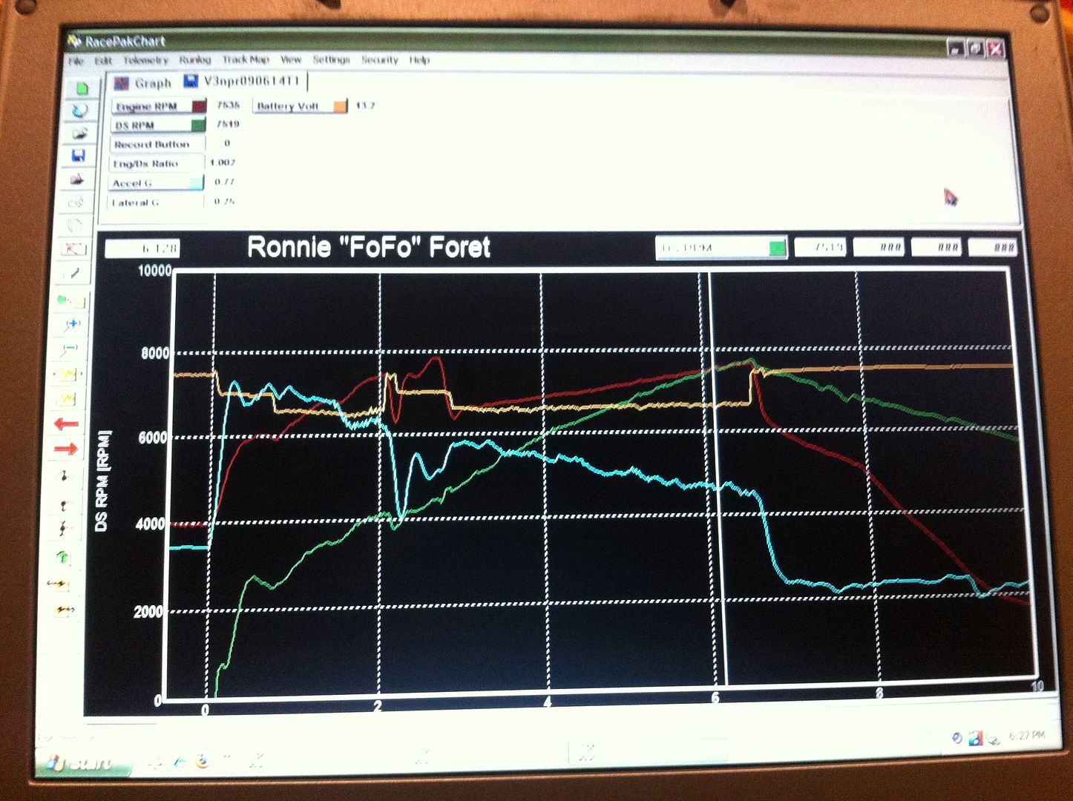Open the DS RPM channel selector above graph

point(711,248)
